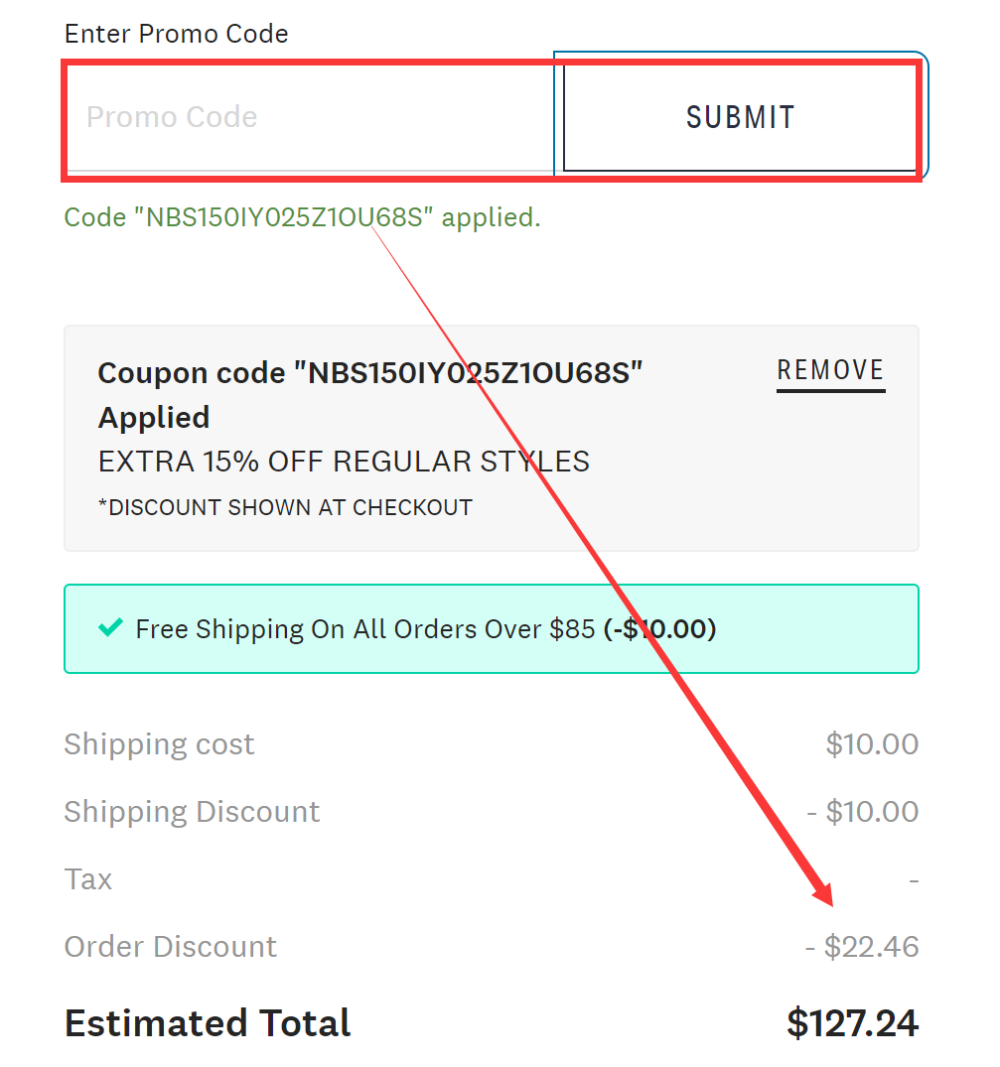Click the minus $10.00 shipping discount value
Screen dimensions: 1000x1067
coord(864,811)
